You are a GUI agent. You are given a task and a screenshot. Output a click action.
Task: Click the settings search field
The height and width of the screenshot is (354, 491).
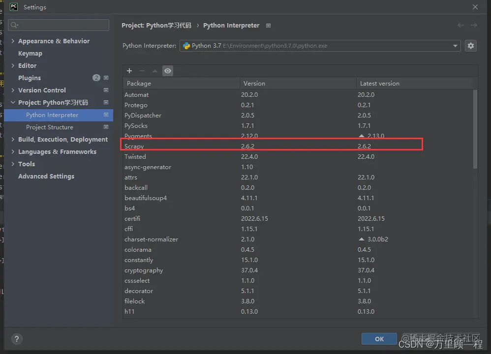(59, 25)
